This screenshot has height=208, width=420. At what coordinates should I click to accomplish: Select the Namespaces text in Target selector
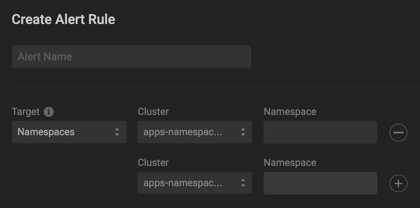(x=46, y=132)
